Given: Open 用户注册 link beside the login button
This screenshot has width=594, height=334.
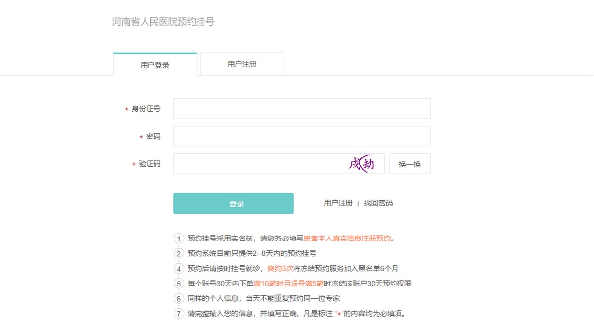Looking at the screenshot, I should click(x=338, y=203).
